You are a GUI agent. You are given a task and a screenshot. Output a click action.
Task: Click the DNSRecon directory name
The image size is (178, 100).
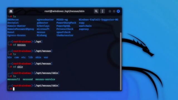point(13,20)
